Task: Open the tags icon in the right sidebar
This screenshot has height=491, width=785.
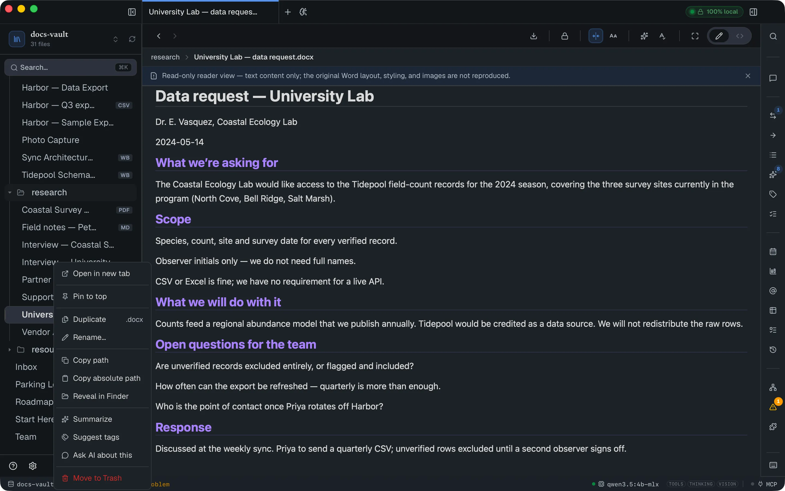Action: [x=773, y=194]
